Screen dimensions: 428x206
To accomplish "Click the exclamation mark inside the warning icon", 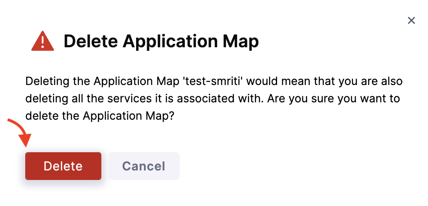I will [43, 43].
